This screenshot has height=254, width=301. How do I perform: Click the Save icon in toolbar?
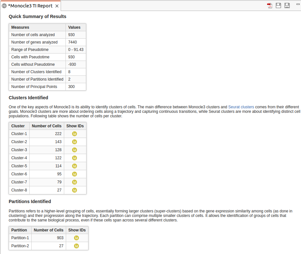tap(278, 5)
